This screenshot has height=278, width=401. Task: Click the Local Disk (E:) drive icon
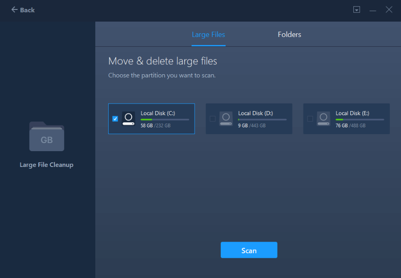tap(323, 119)
